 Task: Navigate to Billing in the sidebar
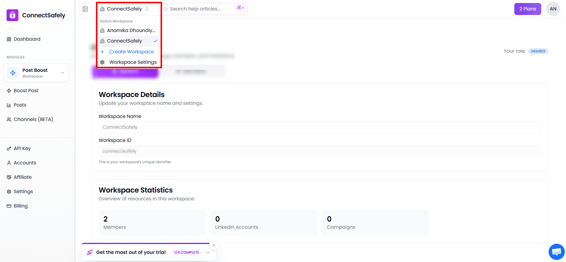20,206
